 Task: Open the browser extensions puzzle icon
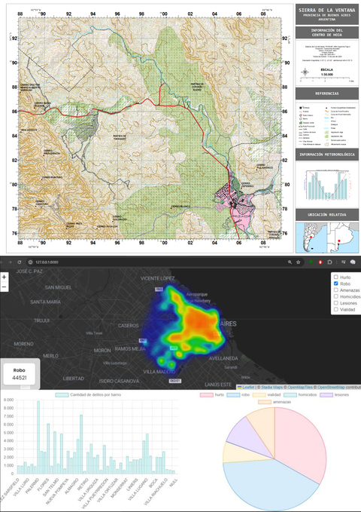point(329,262)
